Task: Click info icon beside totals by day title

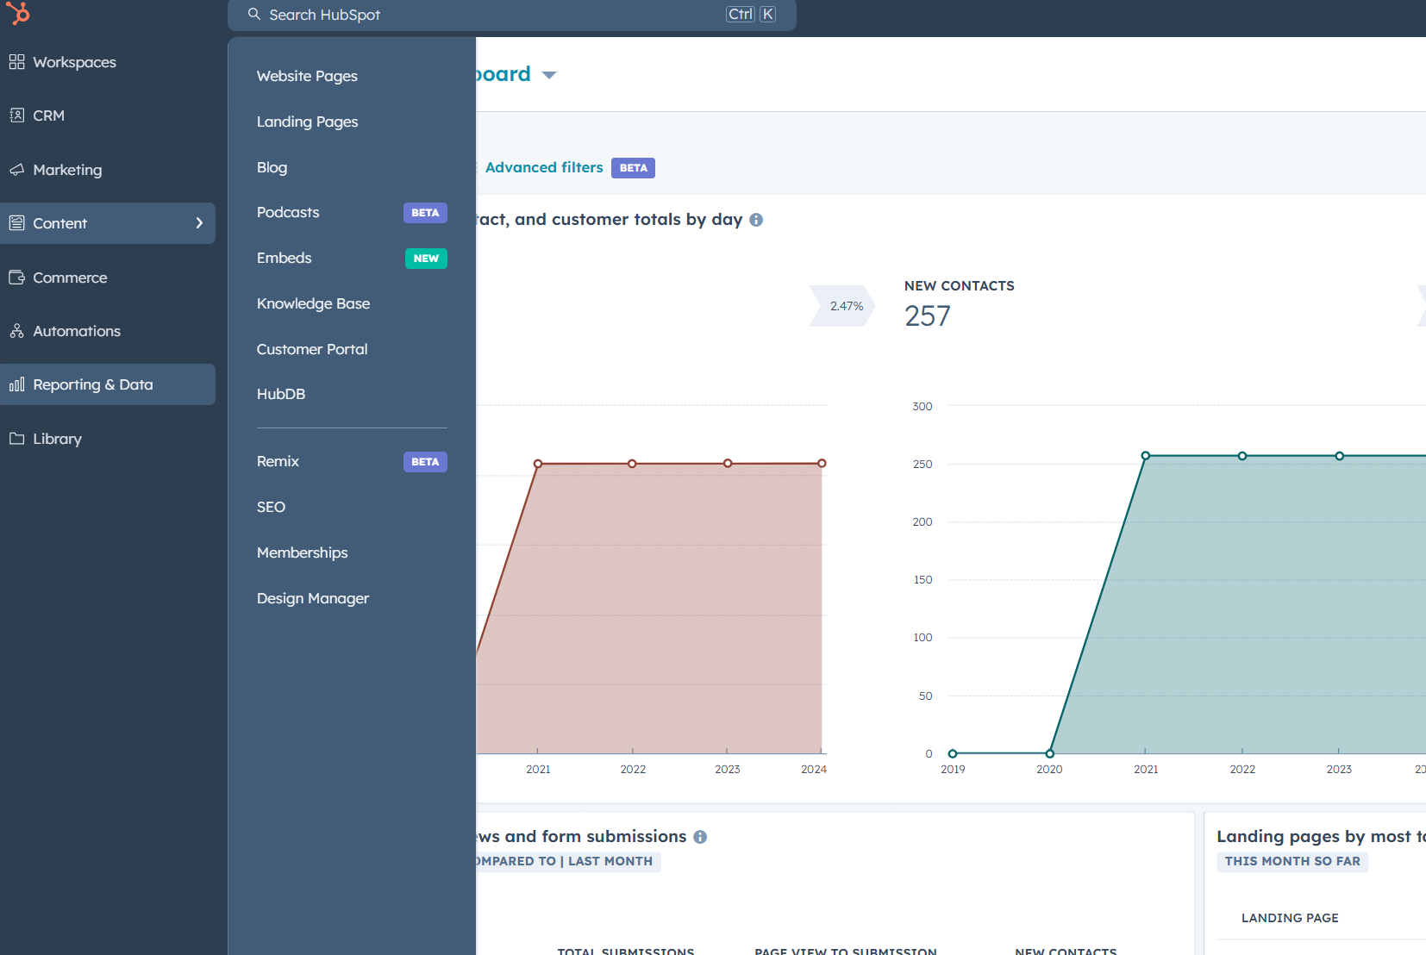Action: point(756,220)
